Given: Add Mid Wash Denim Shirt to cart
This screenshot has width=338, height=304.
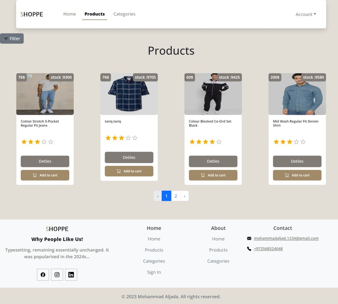Looking at the screenshot, I should pyautogui.click(x=297, y=175).
